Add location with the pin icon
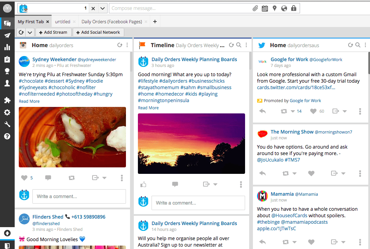This screenshot has height=249, width=370. pos(274,8)
